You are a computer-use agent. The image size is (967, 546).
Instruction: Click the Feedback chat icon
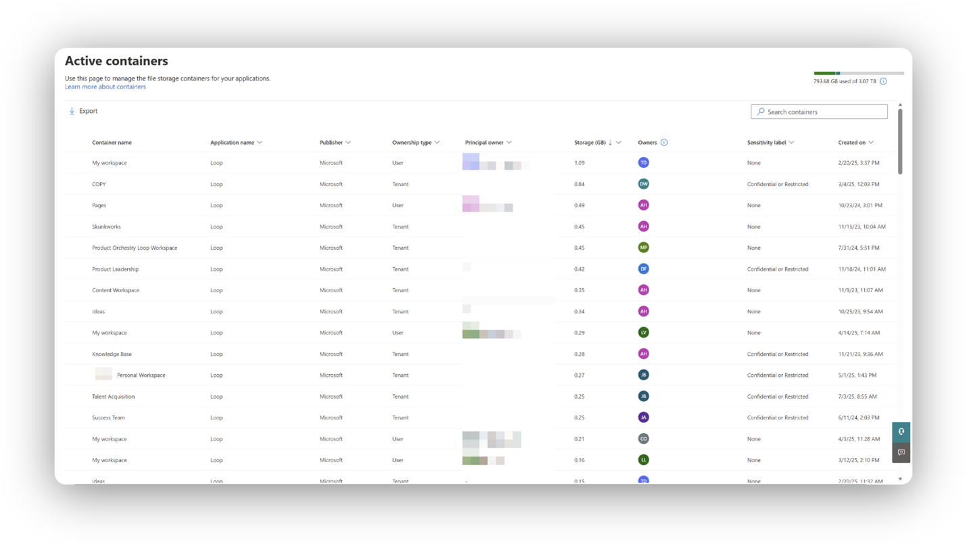click(x=901, y=453)
